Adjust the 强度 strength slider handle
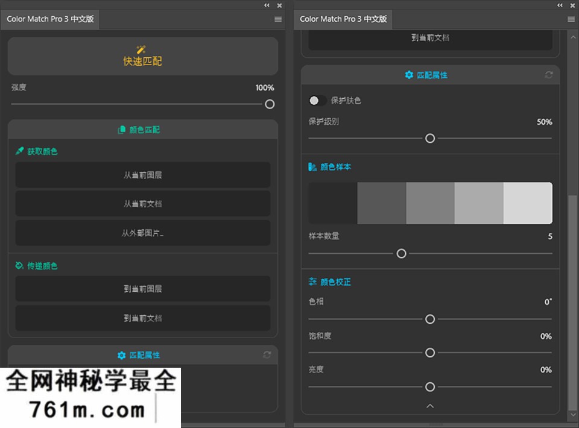This screenshot has width=579, height=428. click(270, 104)
